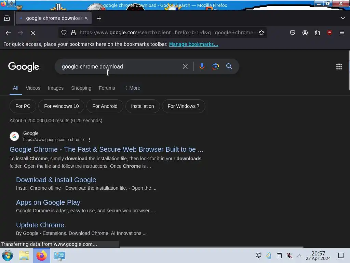Open more options dots beside google.com result
The image size is (350, 263).
pyautogui.click(x=90, y=140)
